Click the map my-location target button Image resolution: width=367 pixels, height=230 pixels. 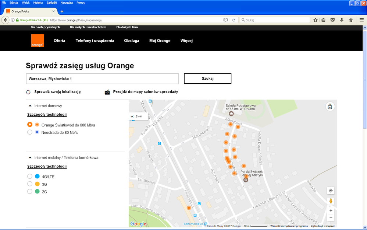tap(331, 191)
